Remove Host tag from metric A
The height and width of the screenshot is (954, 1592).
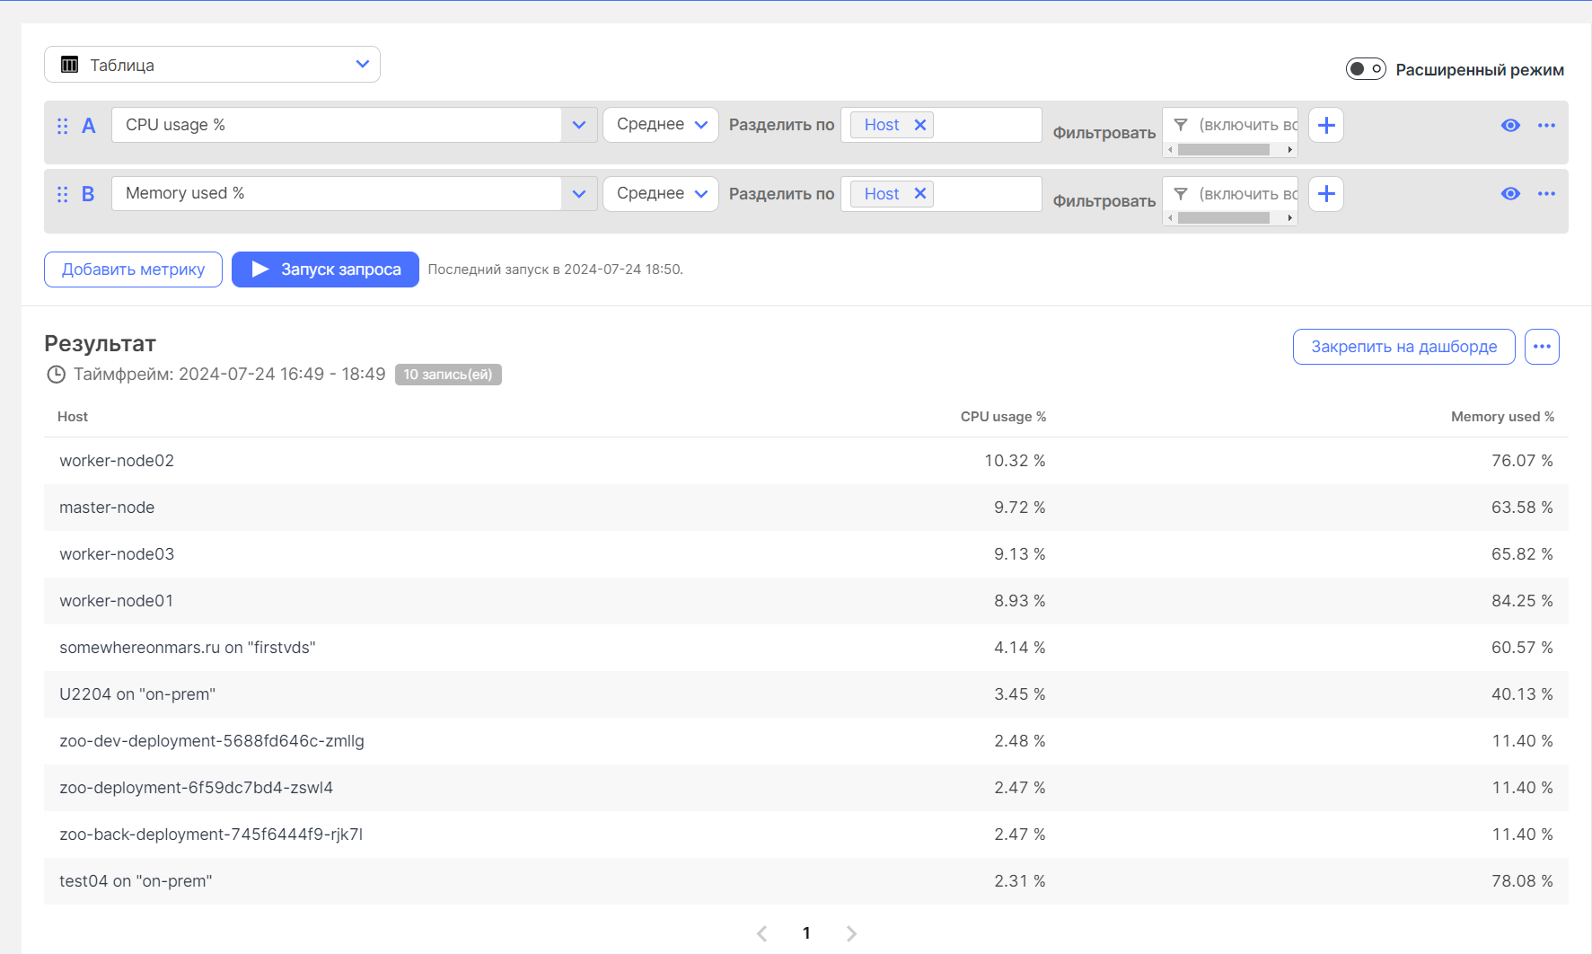(x=919, y=125)
